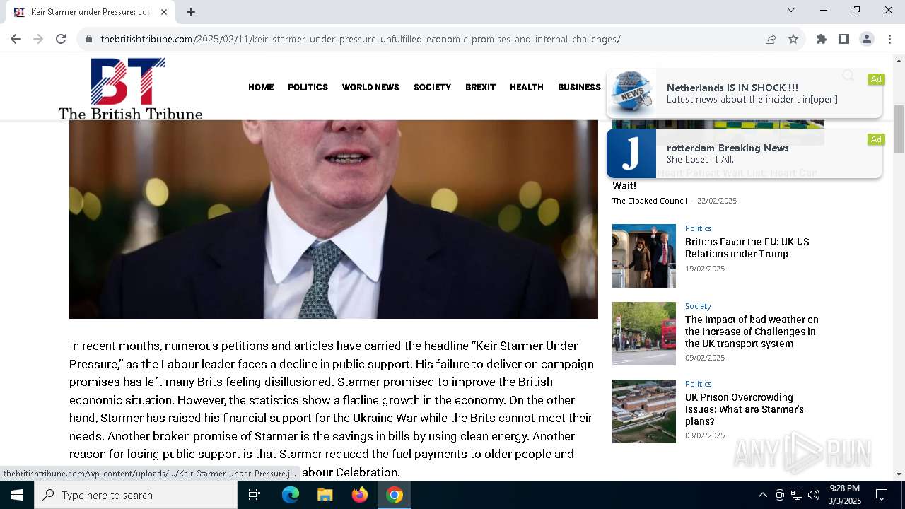Open File Explorer from the taskbar

pyautogui.click(x=325, y=495)
